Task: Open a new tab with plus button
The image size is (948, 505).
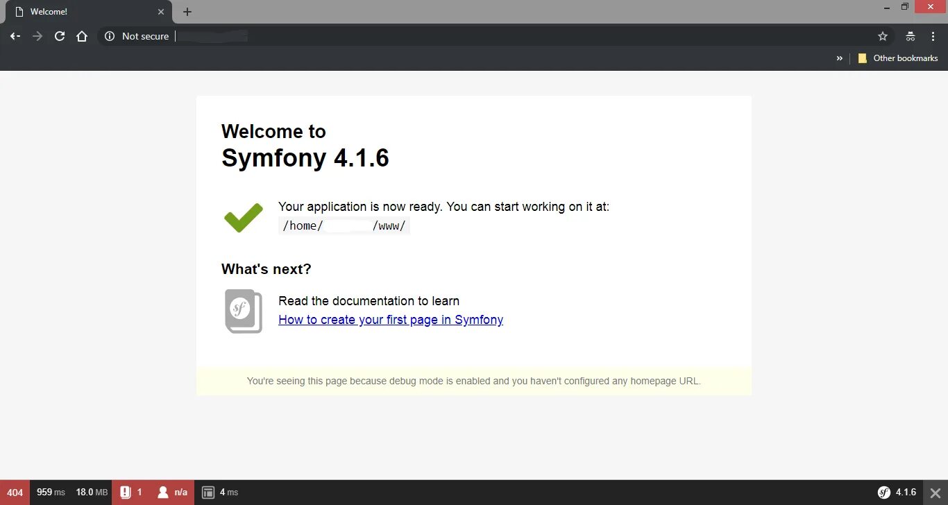Action: tap(187, 12)
